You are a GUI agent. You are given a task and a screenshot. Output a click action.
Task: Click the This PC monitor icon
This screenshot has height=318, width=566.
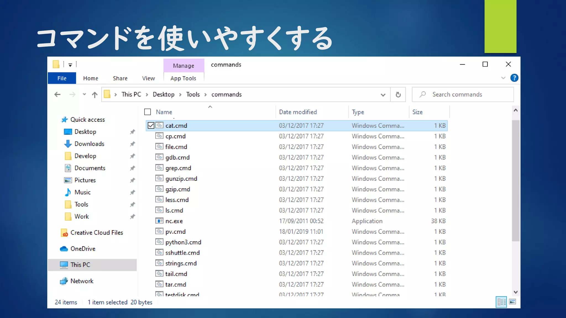pyautogui.click(x=64, y=265)
